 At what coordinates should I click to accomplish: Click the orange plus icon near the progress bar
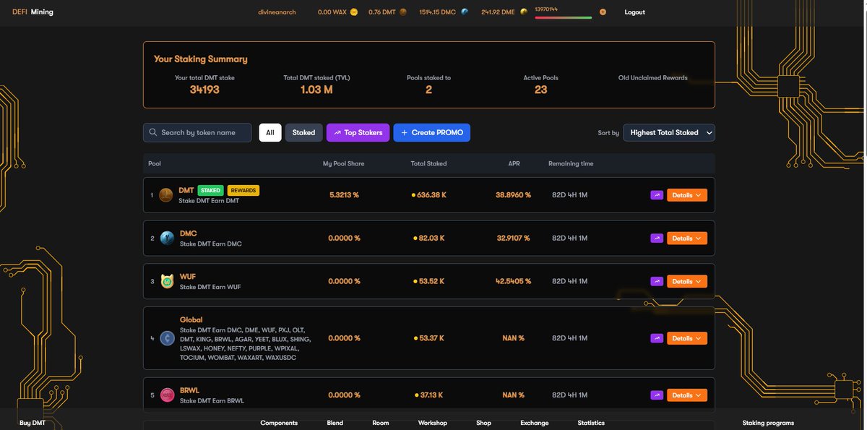tap(603, 12)
